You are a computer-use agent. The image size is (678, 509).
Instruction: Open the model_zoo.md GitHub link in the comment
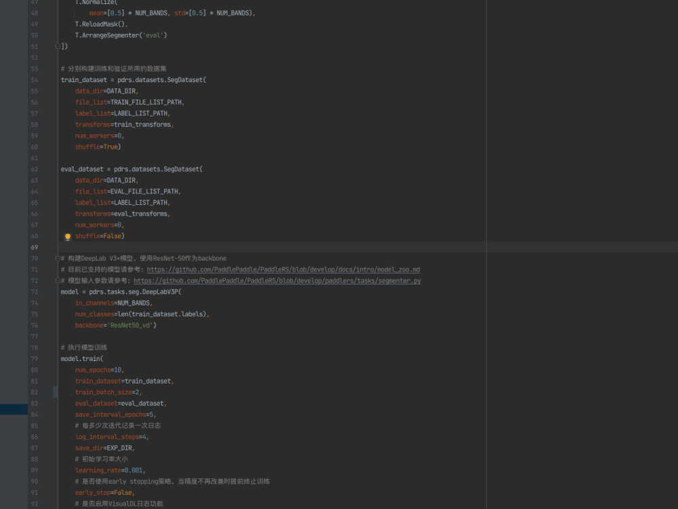click(283, 269)
